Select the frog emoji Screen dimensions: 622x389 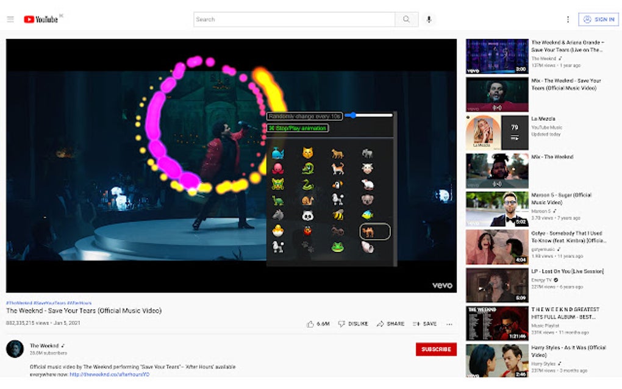click(x=338, y=246)
